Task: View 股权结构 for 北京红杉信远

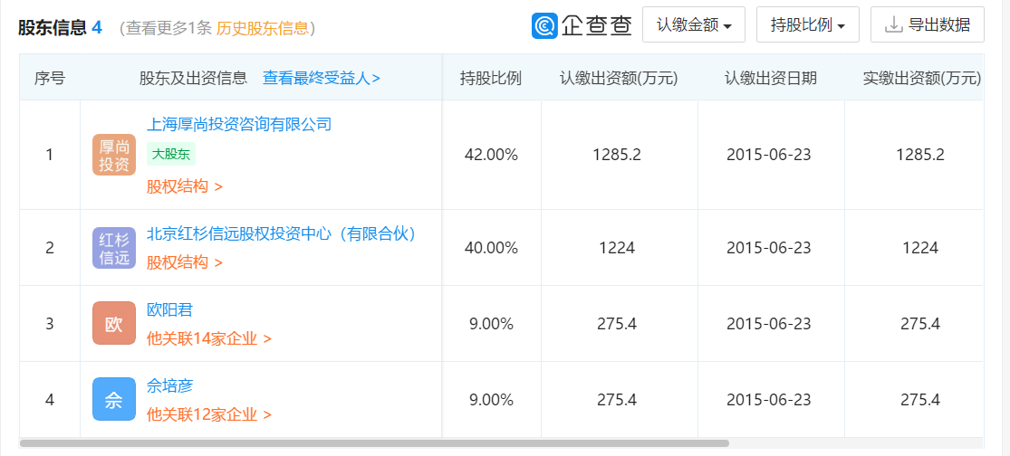Action: pos(185,262)
